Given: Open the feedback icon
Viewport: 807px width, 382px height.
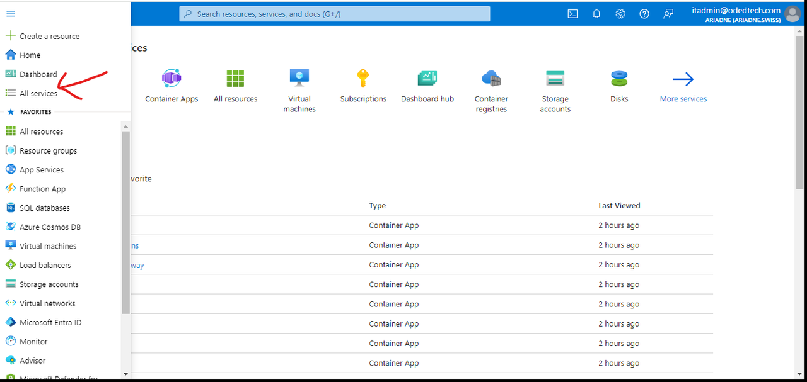Looking at the screenshot, I should [x=668, y=14].
